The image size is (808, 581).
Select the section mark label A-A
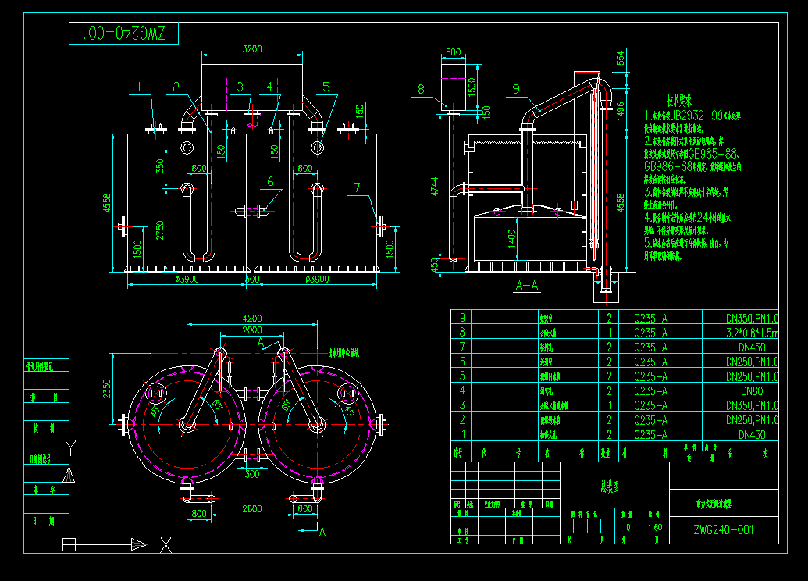[525, 287]
